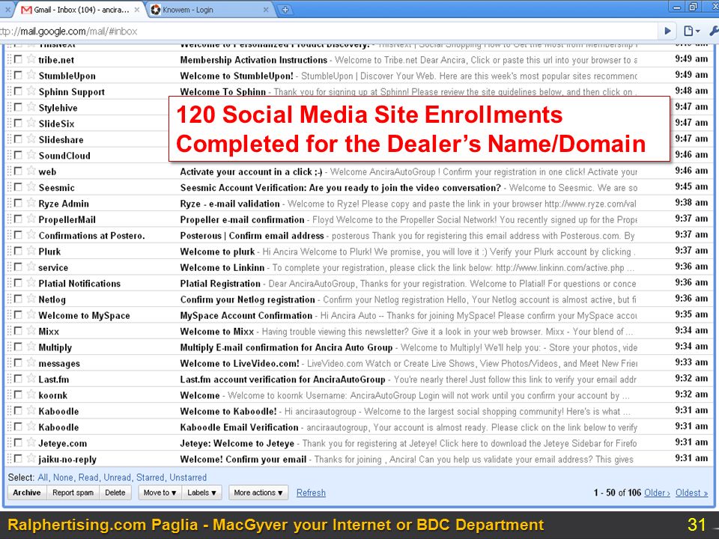Viewport: 719px width, 539px height.
Task: Open a new browser tab
Action: (285, 10)
